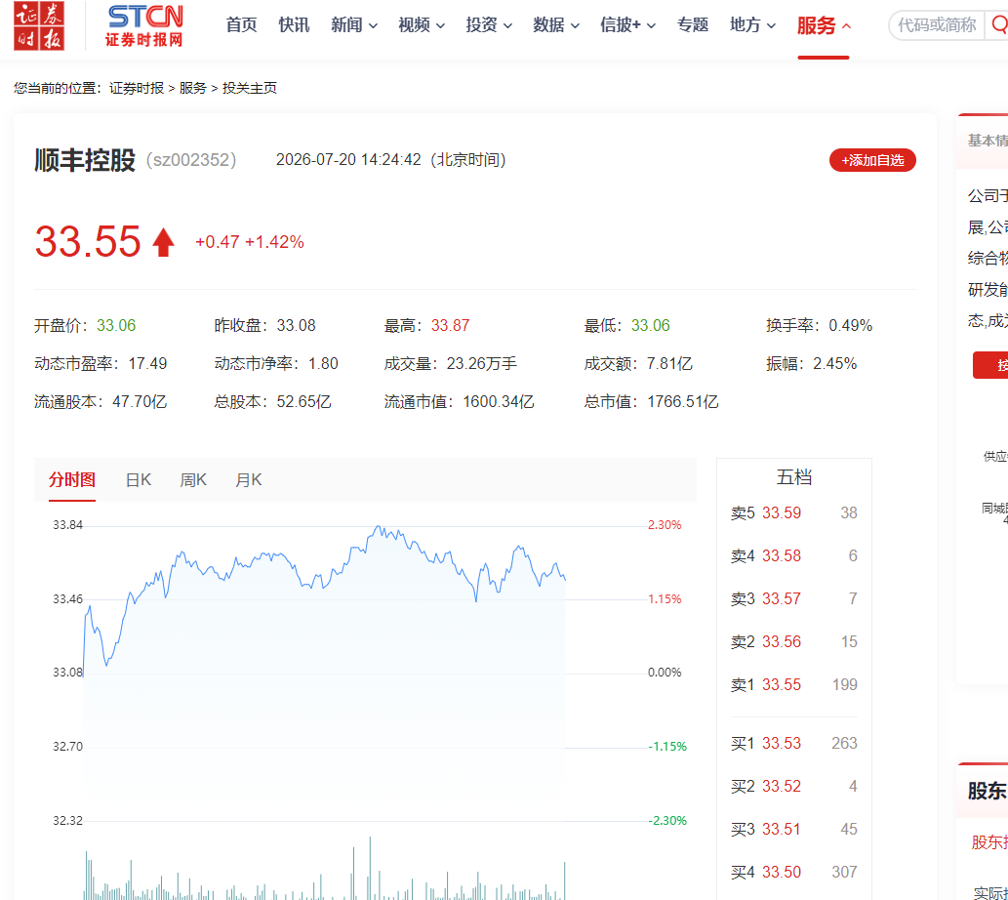Image resolution: width=1008 pixels, height=900 pixels.
Task: Click 投关主页 breadcrumb link
Action: 250,88
